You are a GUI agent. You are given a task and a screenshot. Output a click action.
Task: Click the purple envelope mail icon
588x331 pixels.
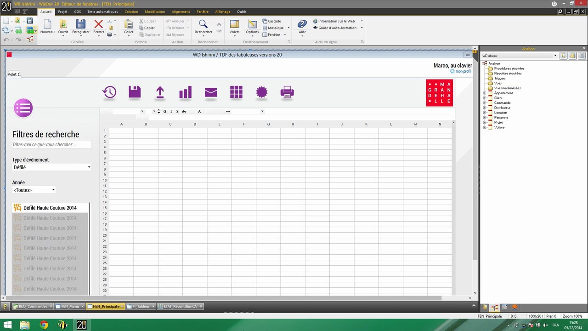pyautogui.click(x=211, y=92)
